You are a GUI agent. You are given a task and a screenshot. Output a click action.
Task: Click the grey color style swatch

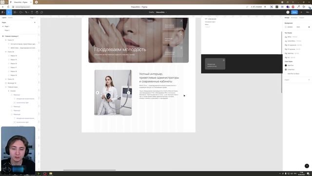point(286,69)
